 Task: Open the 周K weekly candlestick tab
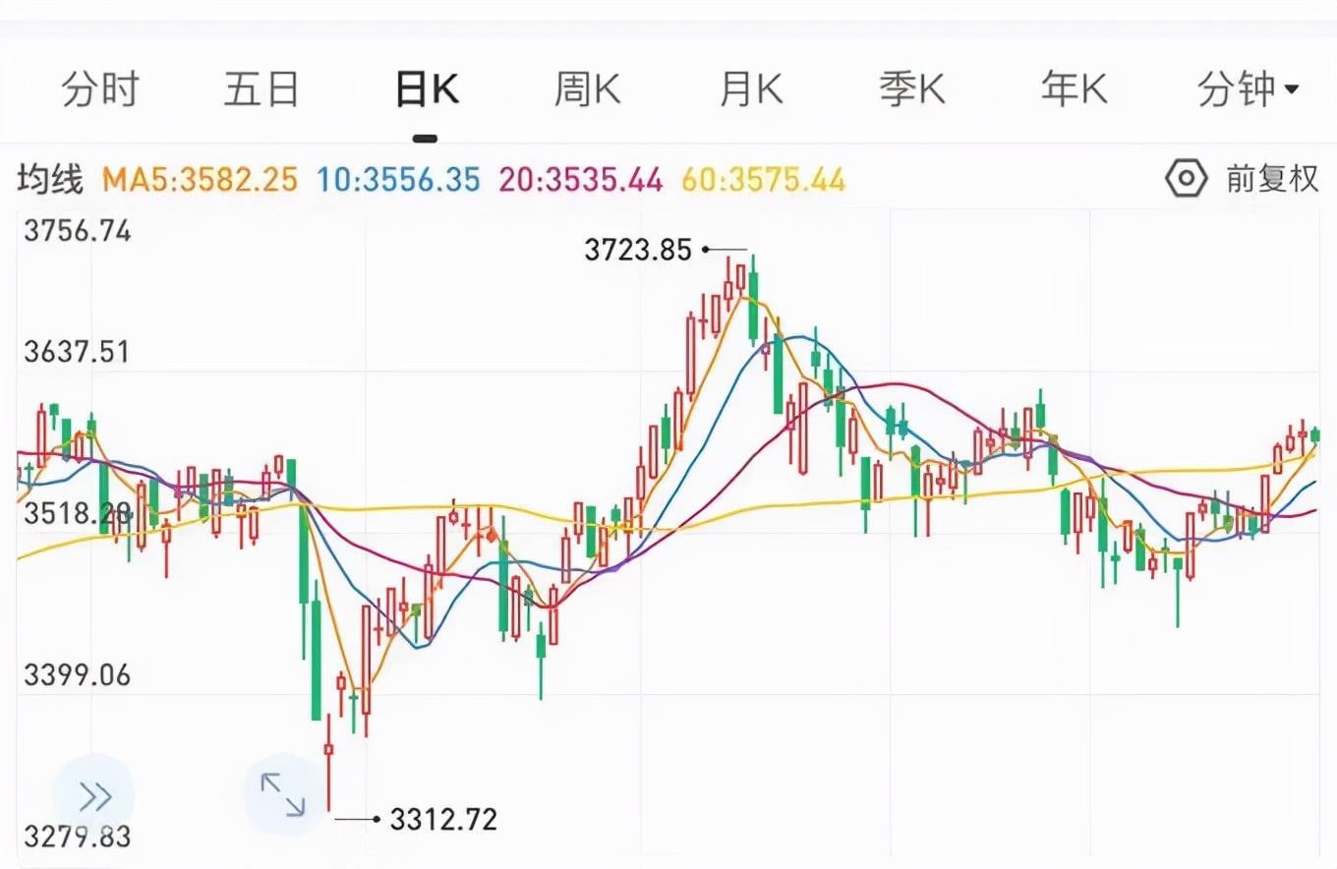pyautogui.click(x=587, y=88)
